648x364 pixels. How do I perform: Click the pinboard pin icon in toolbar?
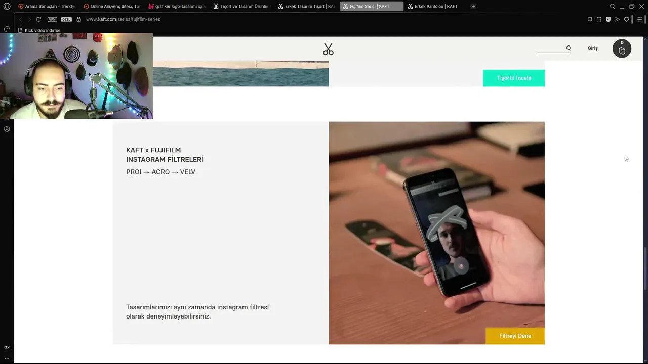pyautogui.click(x=590, y=19)
